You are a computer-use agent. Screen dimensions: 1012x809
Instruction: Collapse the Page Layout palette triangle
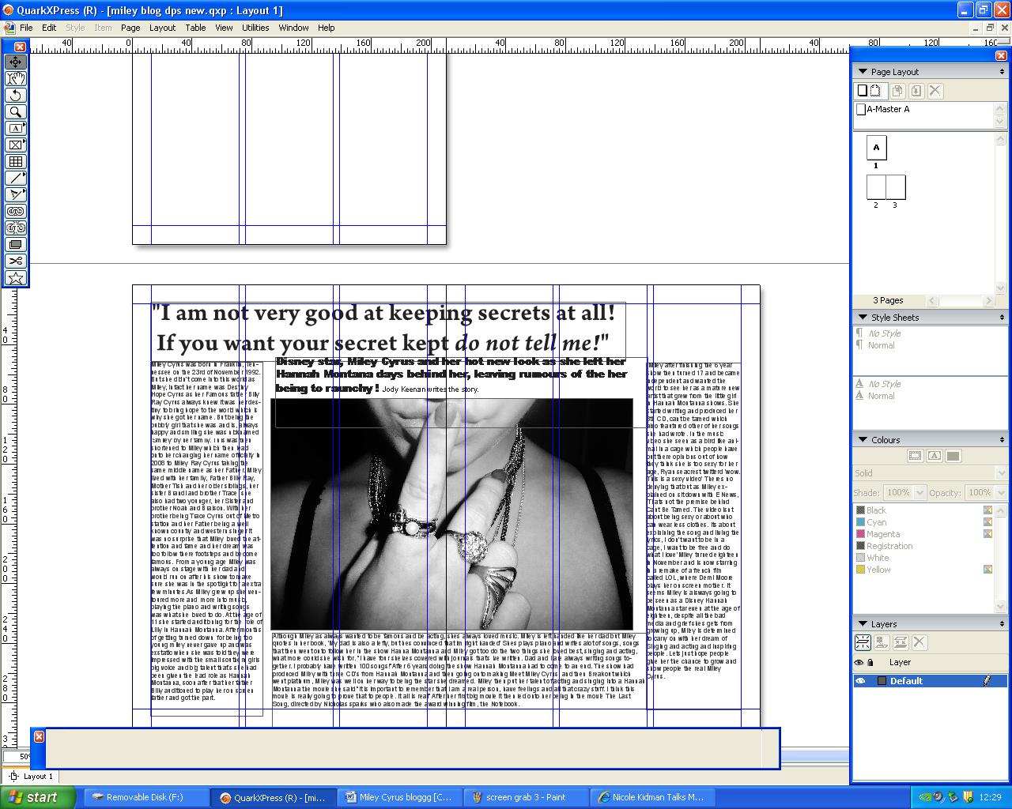[863, 71]
